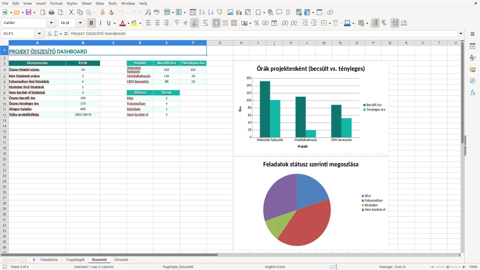Expand the formula bar
This screenshot has width=480, height=270.
tap(461, 34)
